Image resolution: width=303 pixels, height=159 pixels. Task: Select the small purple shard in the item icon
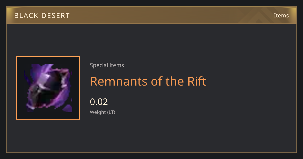click(x=68, y=109)
